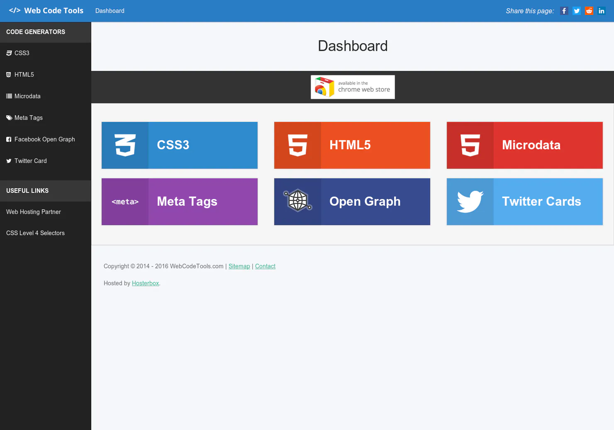Open the Sitemap footer link
The image size is (614, 430).
(239, 266)
